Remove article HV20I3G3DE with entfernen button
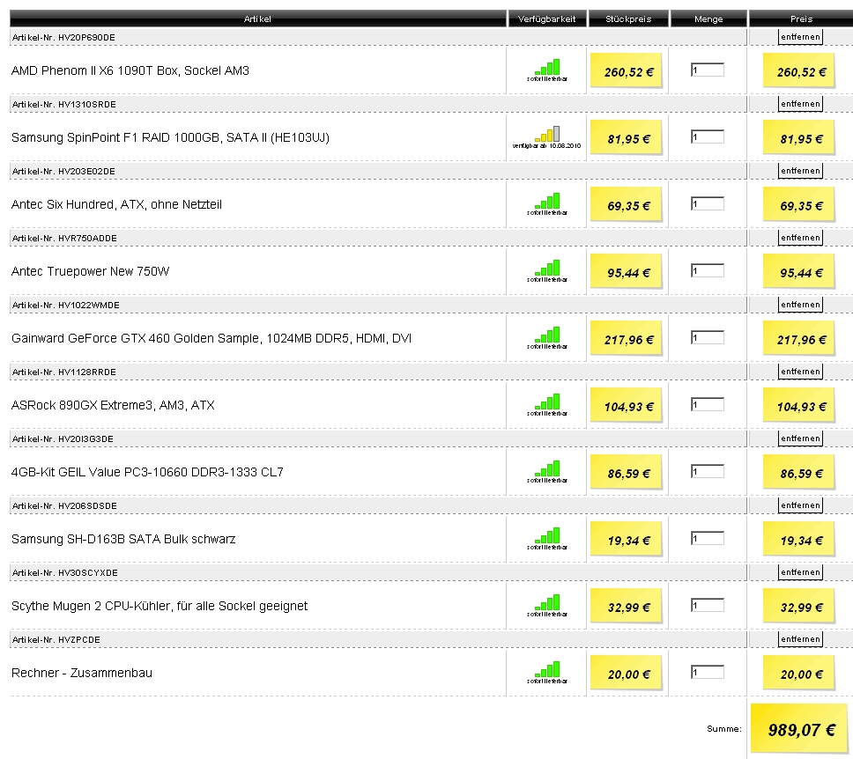This screenshot has width=853, height=759. pyautogui.click(x=800, y=438)
